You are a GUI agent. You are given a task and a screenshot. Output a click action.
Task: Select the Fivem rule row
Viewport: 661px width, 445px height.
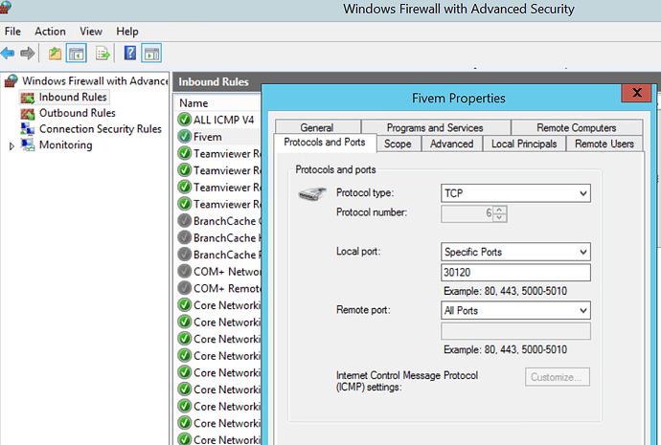[218, 137]
